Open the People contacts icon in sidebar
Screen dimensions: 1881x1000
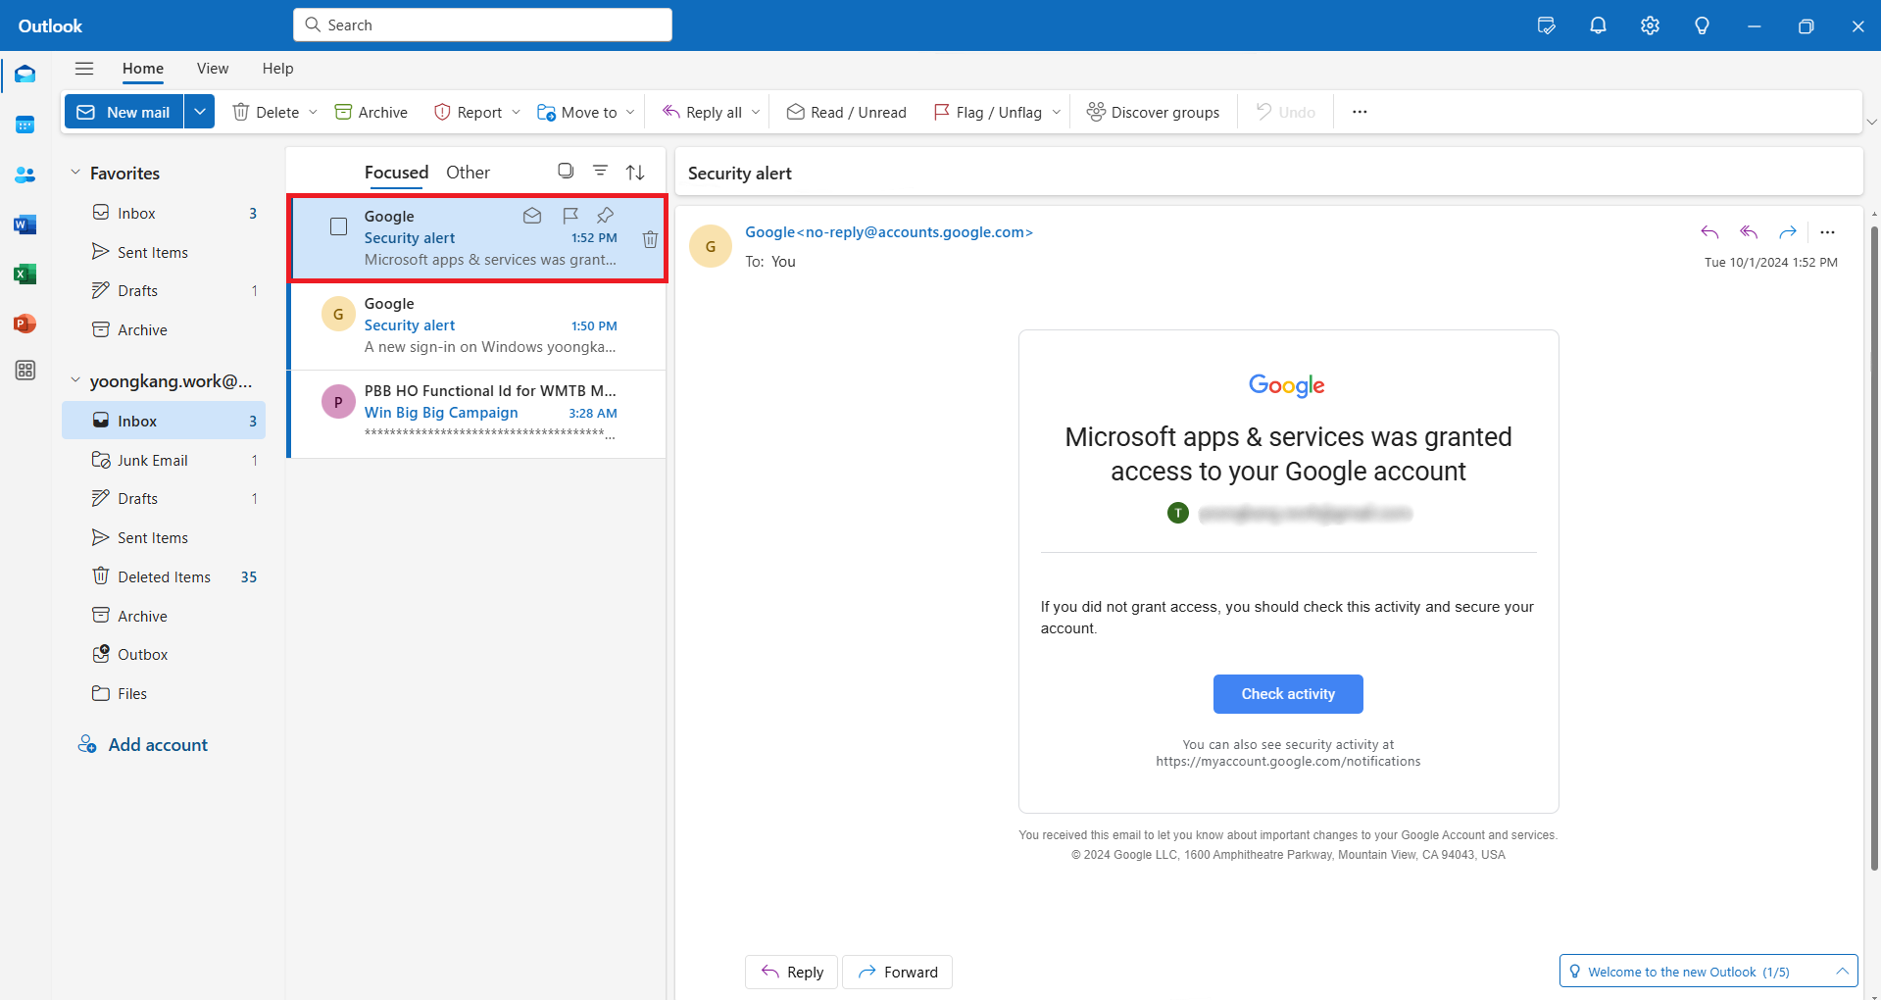(25, 175)
